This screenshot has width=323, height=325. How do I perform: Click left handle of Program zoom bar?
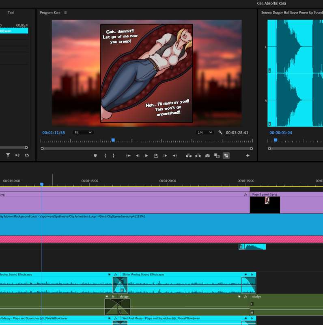tap(42, 148)
